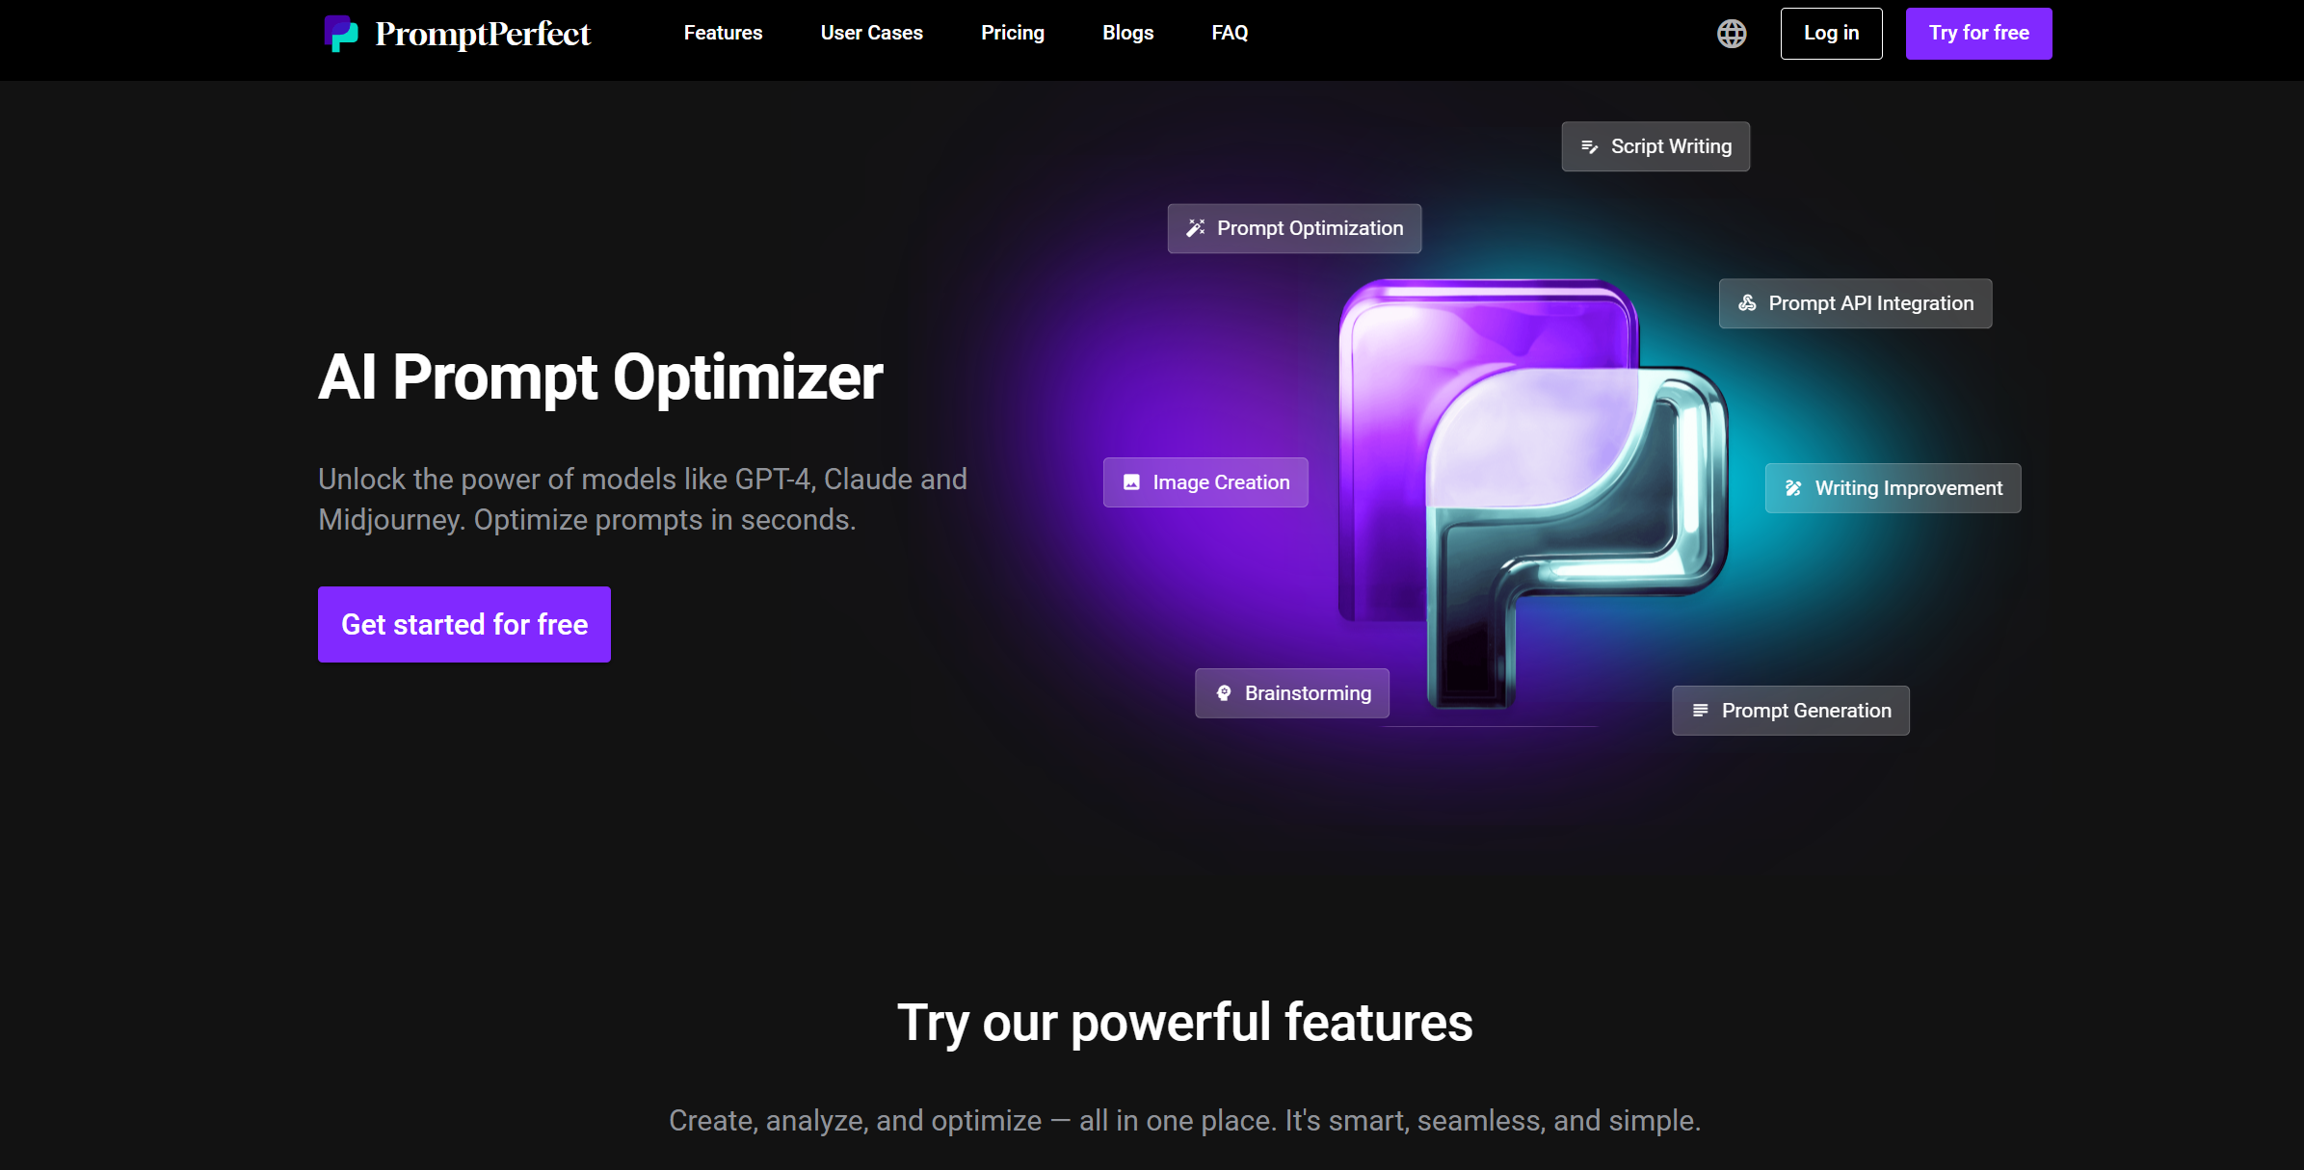The height and width of the screenshot is (1170, 2304).
Task: Click the AI Prompt Optimizer heading
Action: tap(600, 377)
